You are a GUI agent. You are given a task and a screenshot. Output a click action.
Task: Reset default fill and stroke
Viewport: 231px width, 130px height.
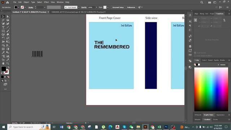click(x=2, y=73)
